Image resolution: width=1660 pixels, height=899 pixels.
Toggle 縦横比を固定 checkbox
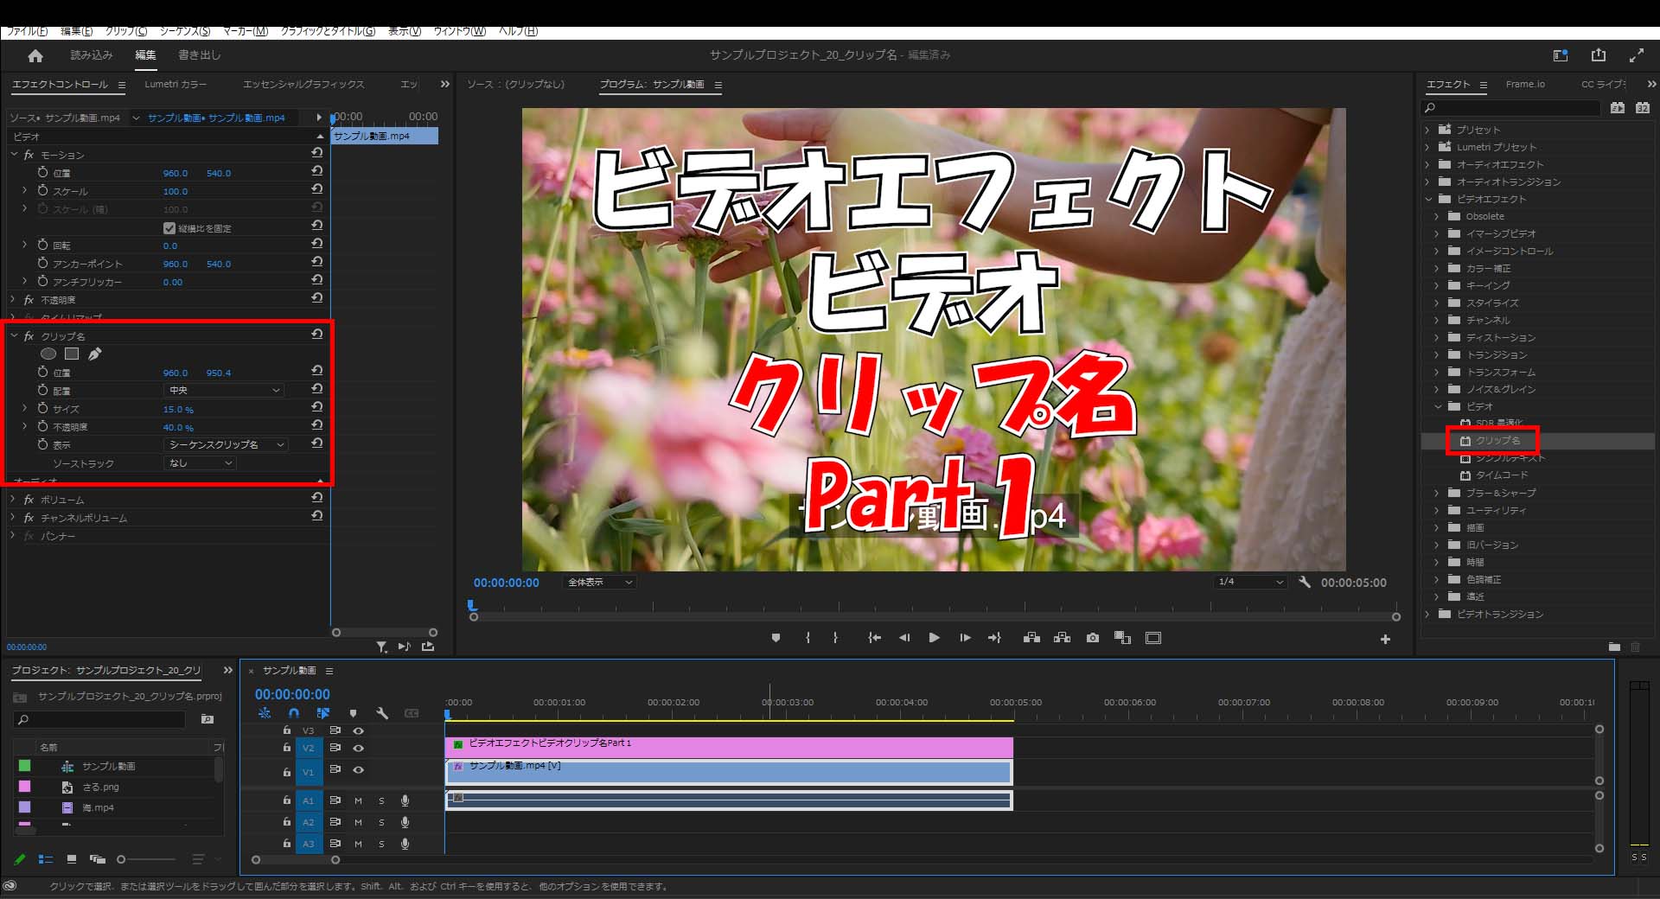tap(169, 228)
